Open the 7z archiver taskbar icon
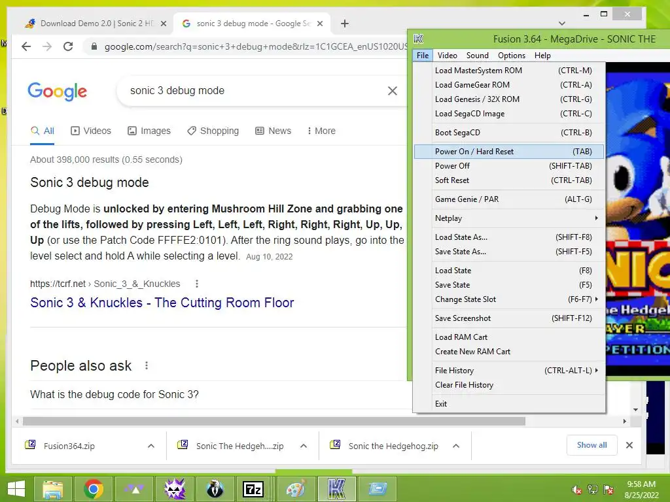 click(253, 489)
